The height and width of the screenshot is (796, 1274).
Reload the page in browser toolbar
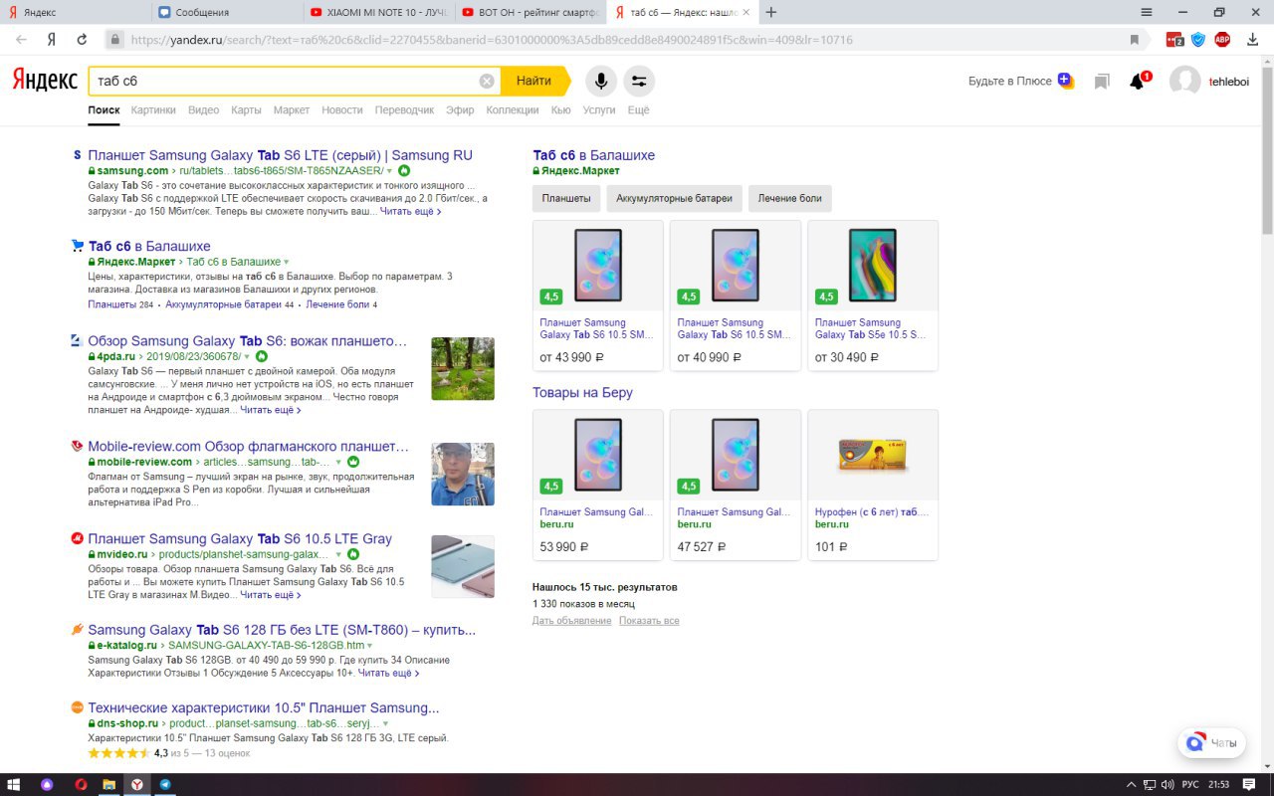83,40
